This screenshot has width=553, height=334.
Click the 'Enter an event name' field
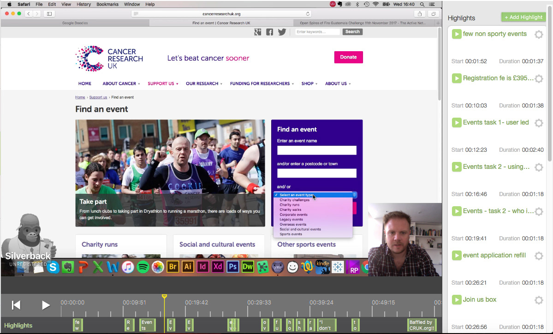(317, 150)
